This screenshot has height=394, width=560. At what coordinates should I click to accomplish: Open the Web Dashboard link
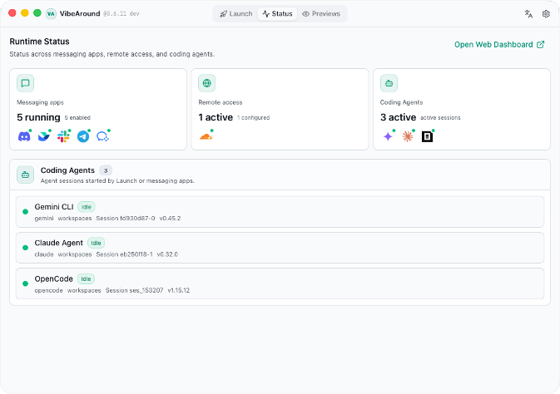click(x=499, y=45)
